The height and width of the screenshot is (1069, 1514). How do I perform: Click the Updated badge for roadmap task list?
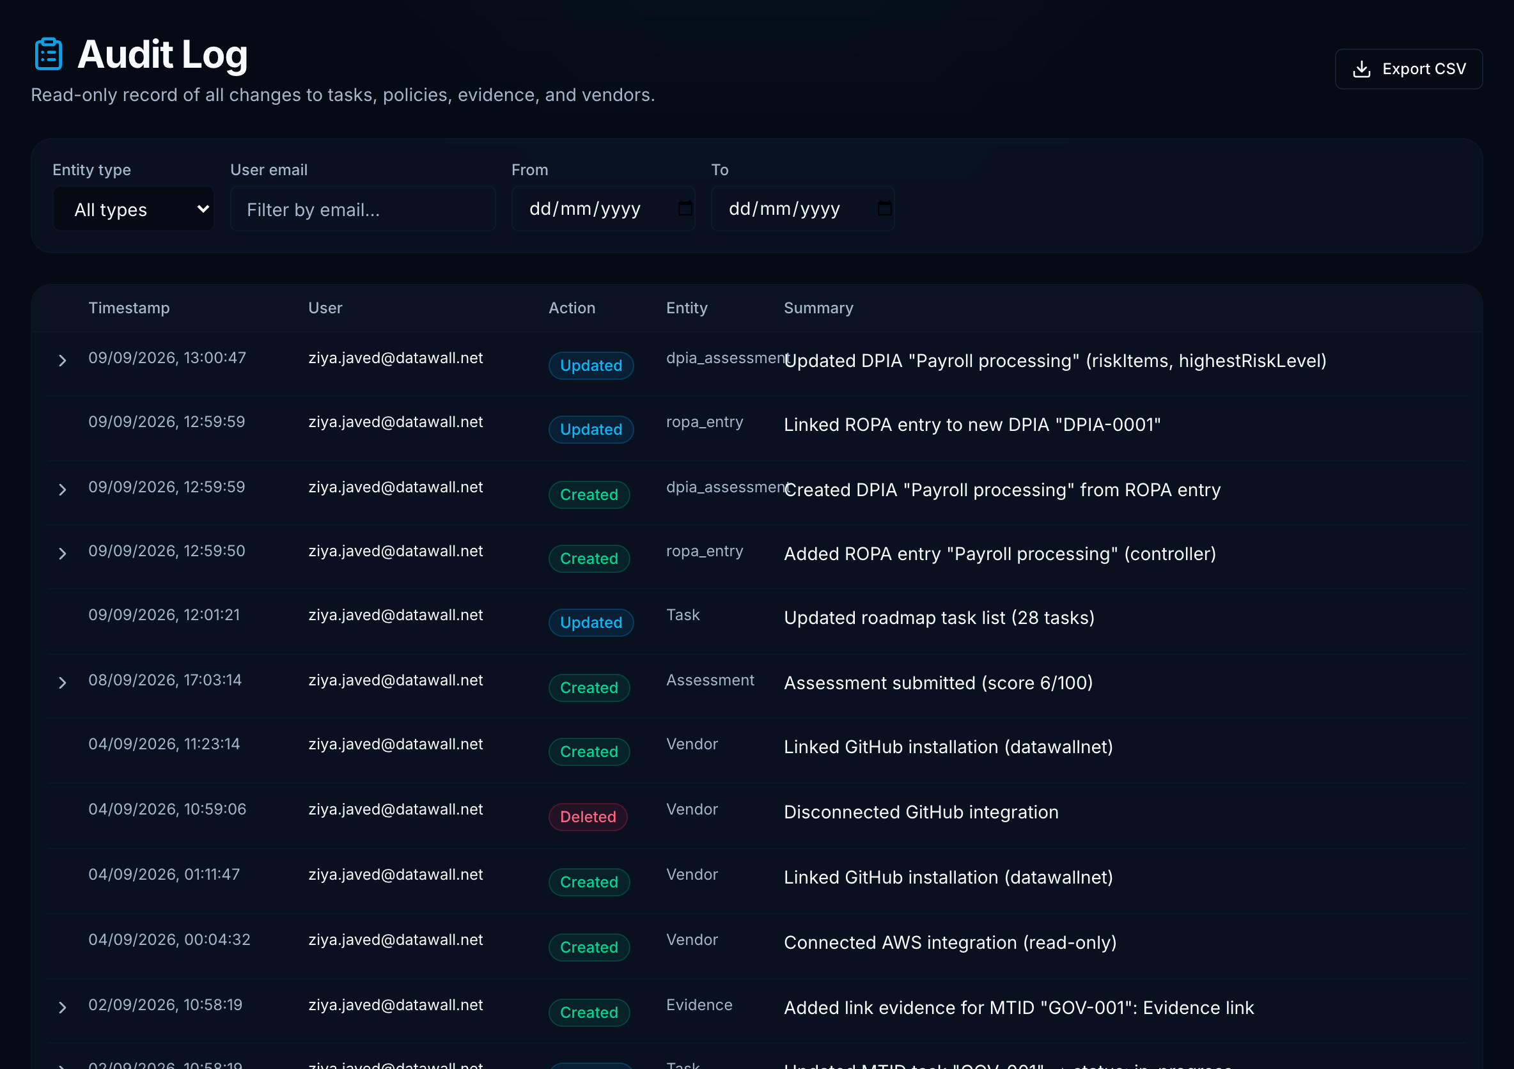click(591, 623)
